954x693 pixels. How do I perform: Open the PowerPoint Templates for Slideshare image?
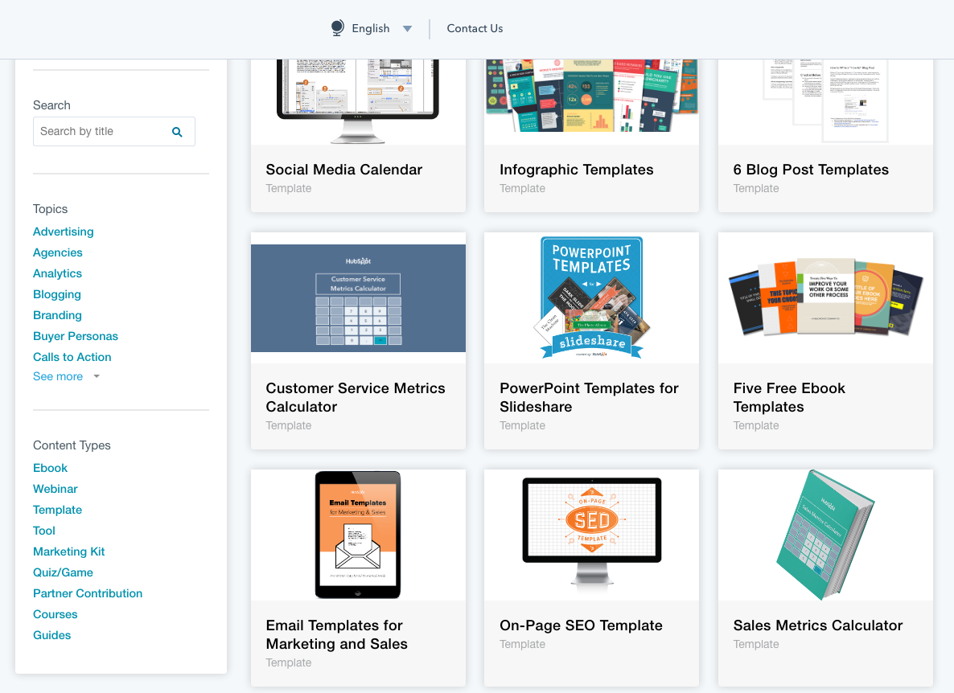pos(591,297)
